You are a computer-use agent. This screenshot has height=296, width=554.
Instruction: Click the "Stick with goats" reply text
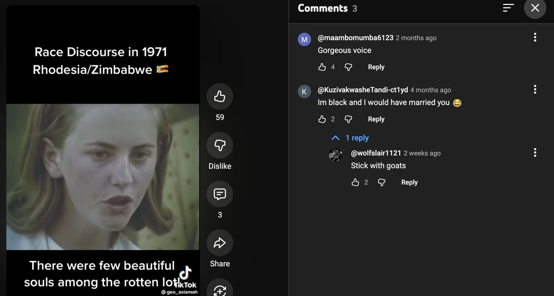[378, 166]
